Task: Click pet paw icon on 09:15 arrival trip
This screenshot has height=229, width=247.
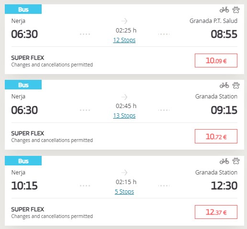Action: (236, 85)
